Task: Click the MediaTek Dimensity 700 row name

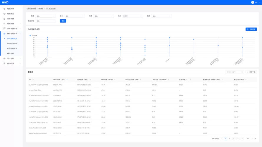Action: (37, 128)
